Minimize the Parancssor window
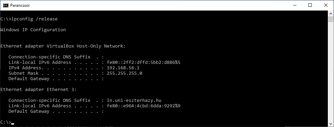The image size is (334, 127). click(294, 5)
